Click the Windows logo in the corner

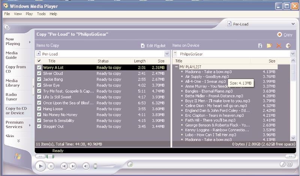coord(18,156)
